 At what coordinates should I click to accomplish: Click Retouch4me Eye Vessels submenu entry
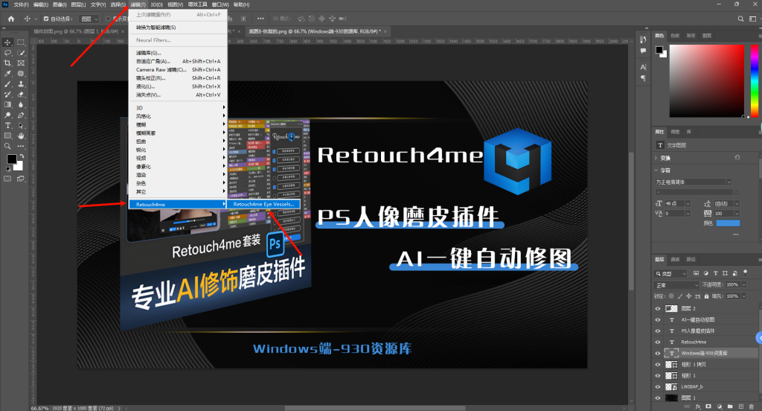tap(265, 204)
